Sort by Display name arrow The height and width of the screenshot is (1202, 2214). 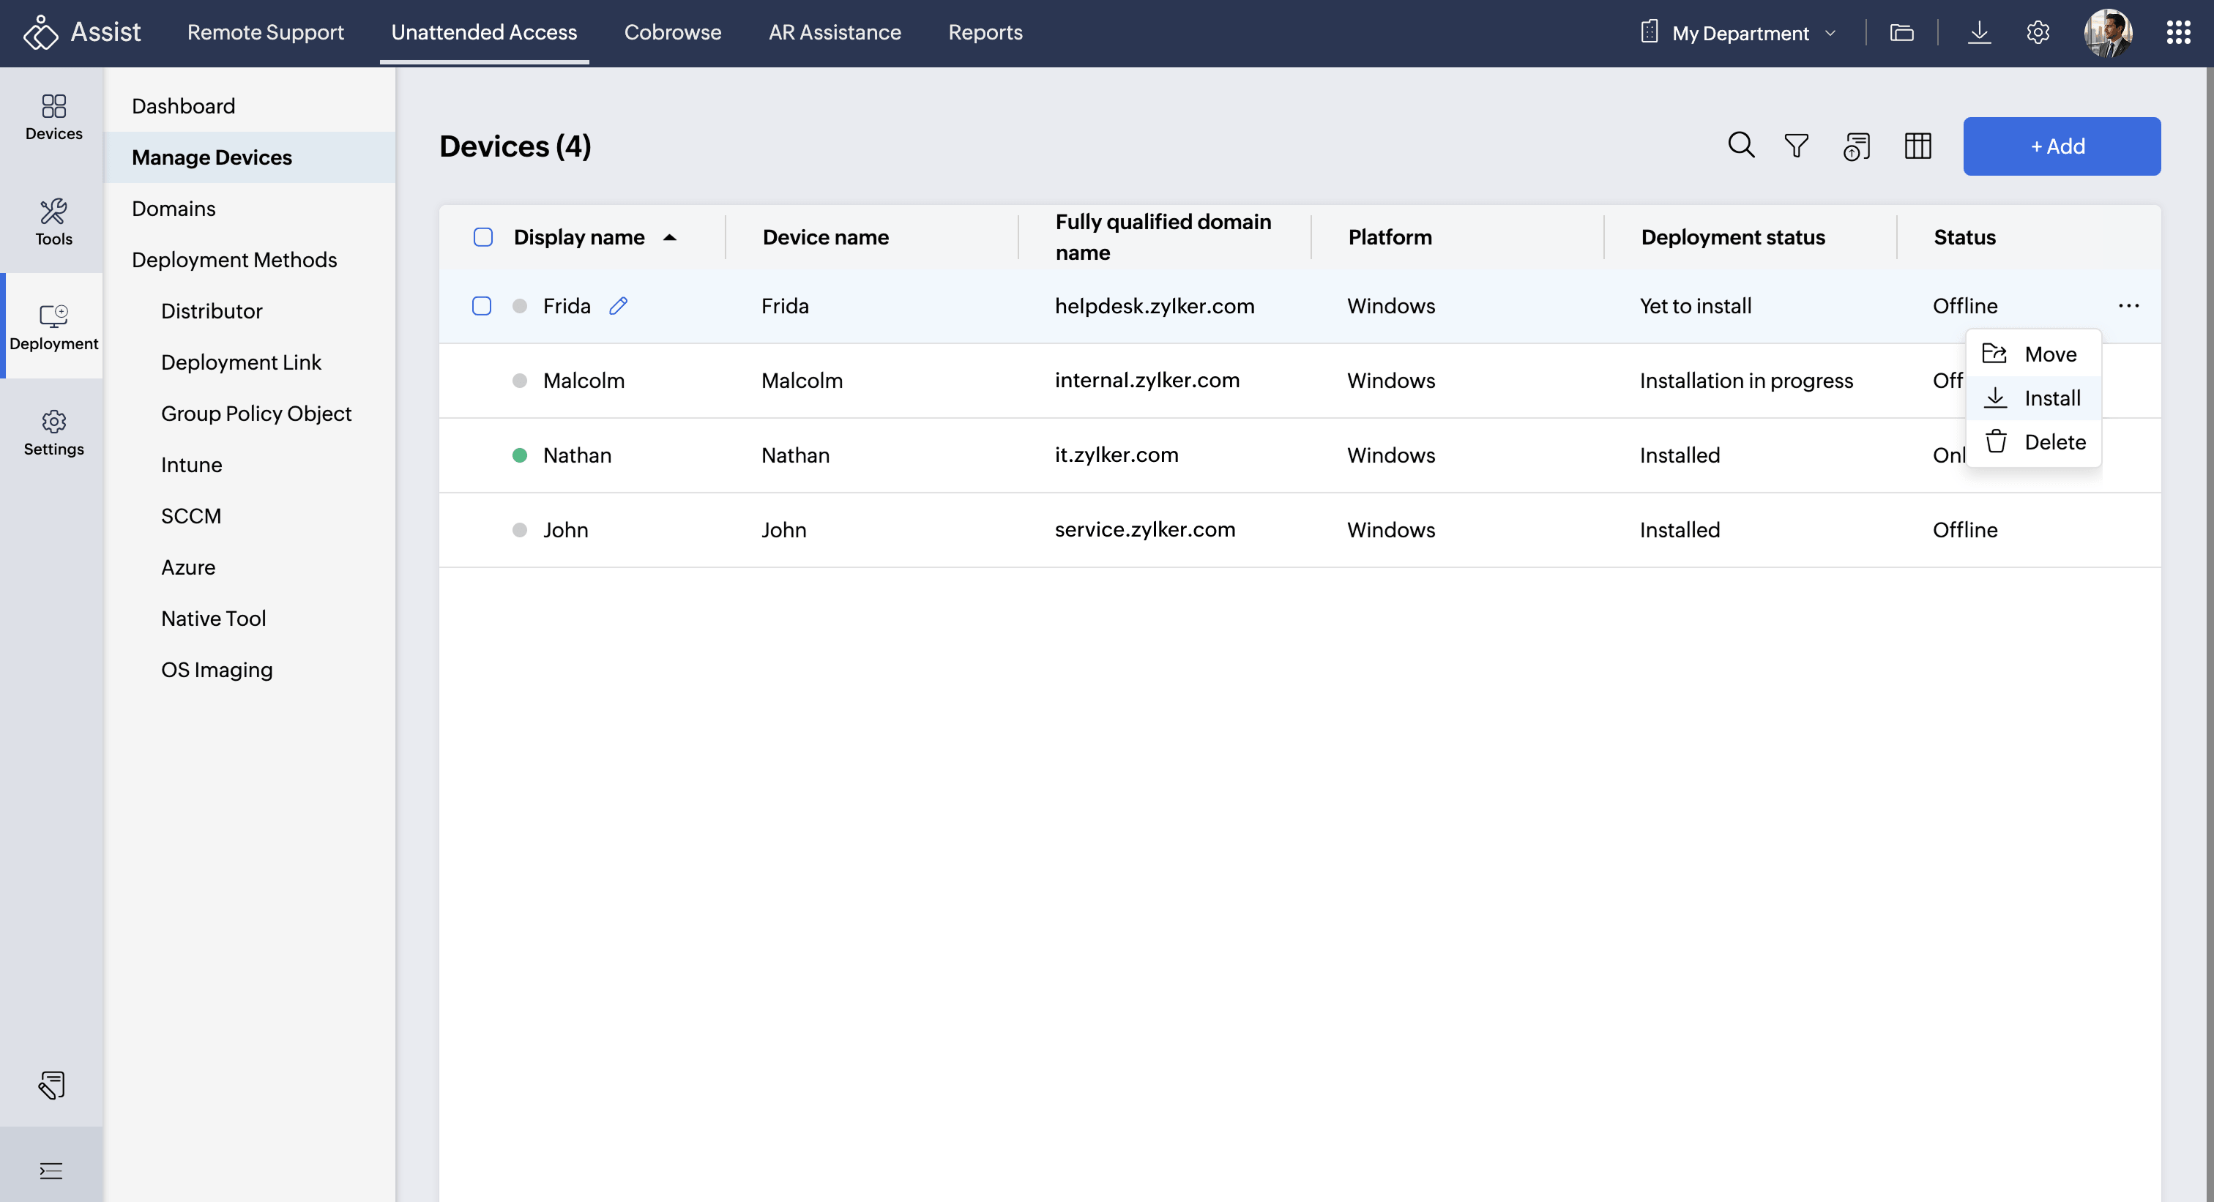tap(669, 237)
